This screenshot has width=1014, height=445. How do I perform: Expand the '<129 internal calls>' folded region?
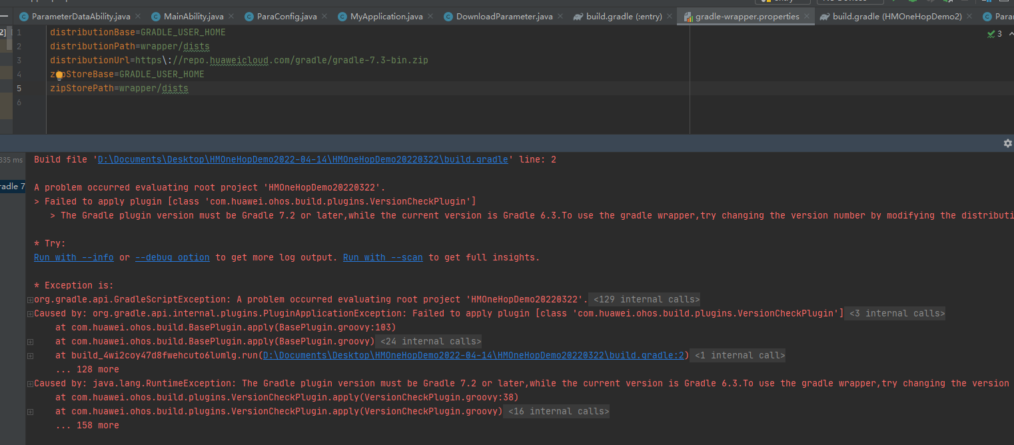click(x=645, y=300)
